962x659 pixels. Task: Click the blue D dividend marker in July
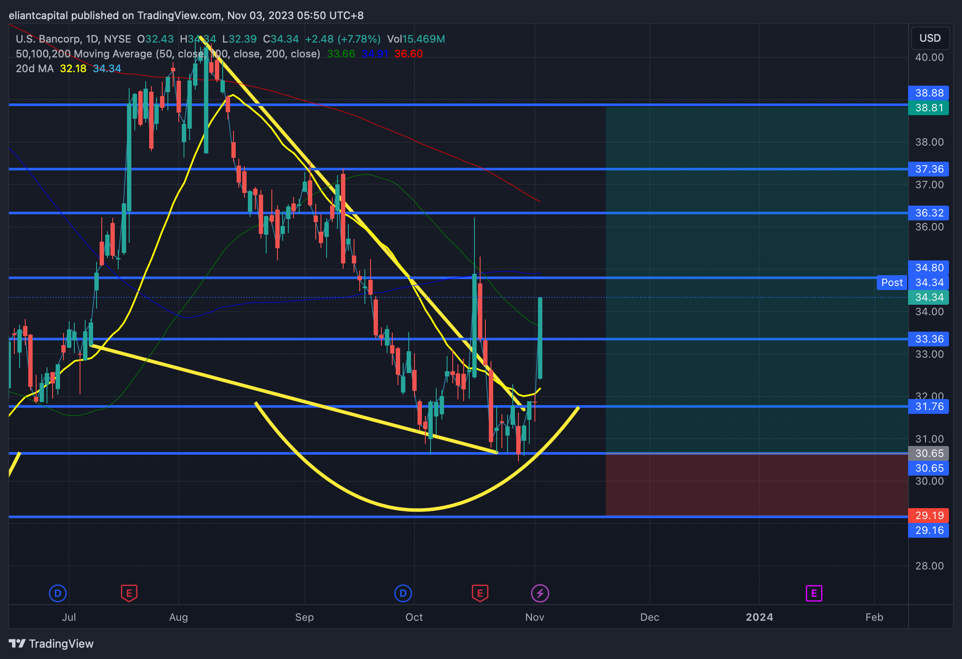[x=58, y=593]
